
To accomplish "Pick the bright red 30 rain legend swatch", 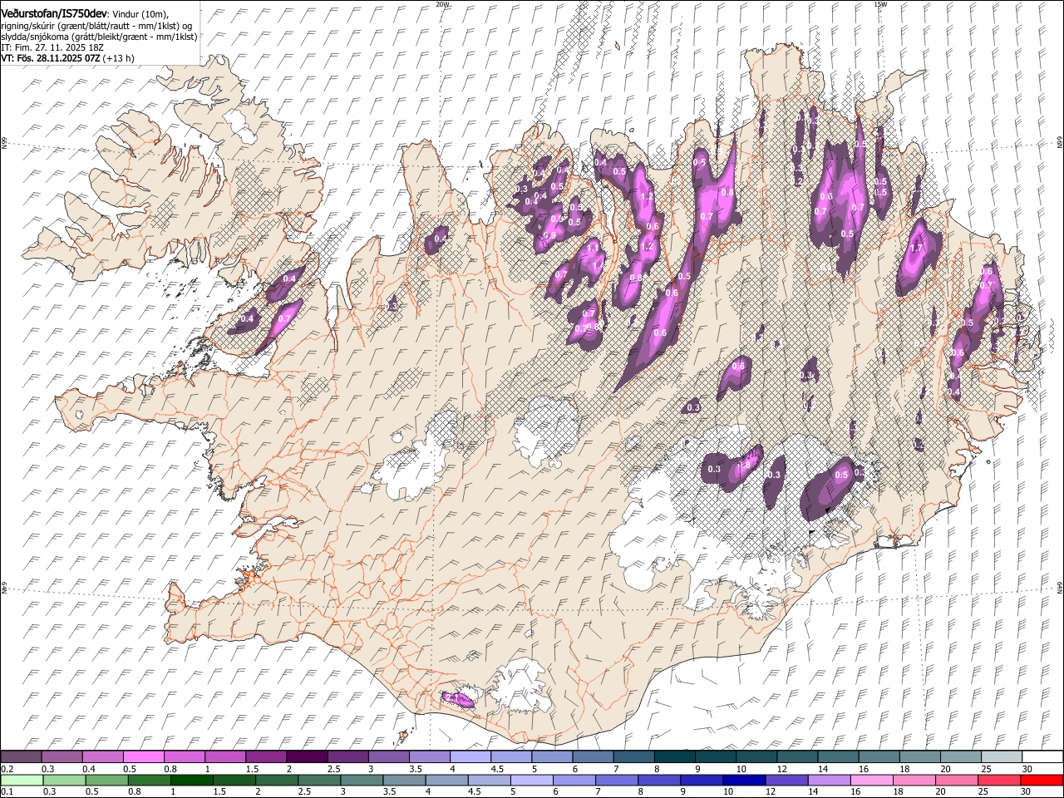I will (x=1041, y=781).
